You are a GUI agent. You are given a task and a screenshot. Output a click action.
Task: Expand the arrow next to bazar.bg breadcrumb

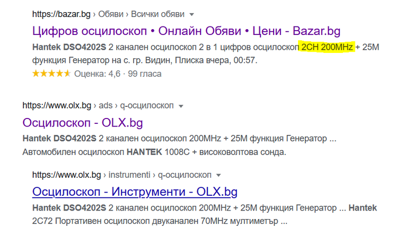[x=191, y=14]
